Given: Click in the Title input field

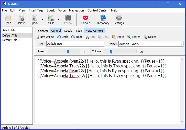Looking at the screenshot, I should coord(75,44).
